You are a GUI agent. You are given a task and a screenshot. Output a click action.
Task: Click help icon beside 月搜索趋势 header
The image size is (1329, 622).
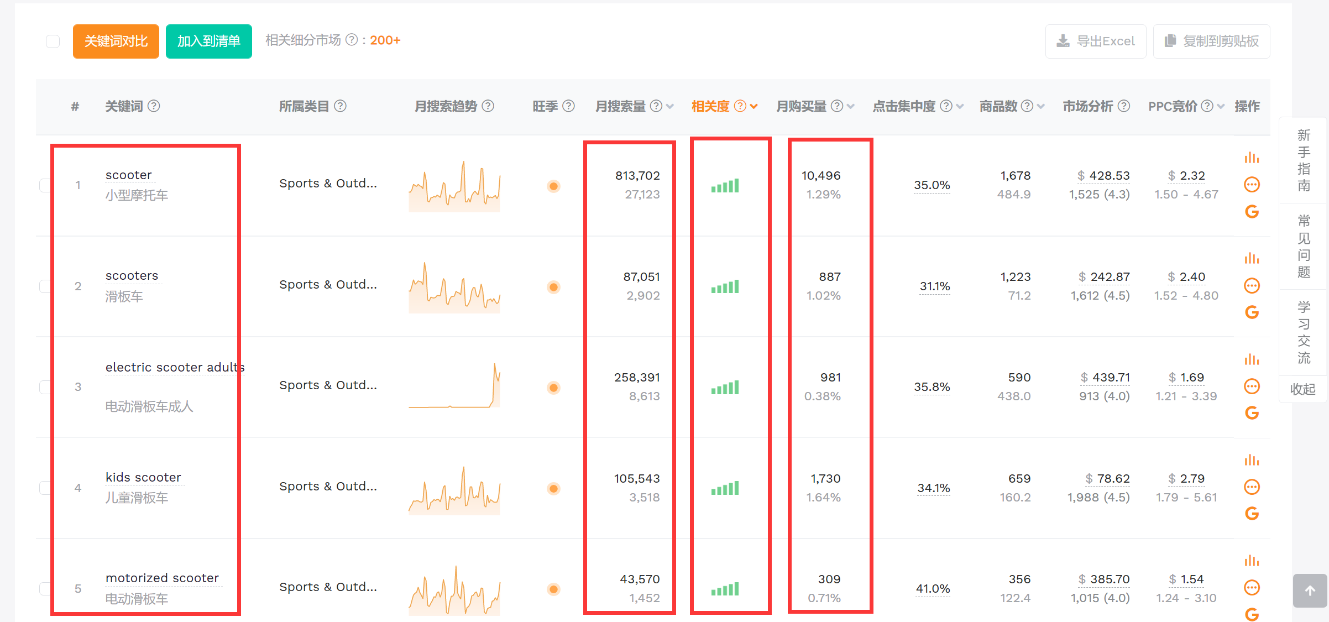tap(488, 106)
